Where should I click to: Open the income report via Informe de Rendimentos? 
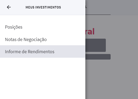[x=30, y=52]
